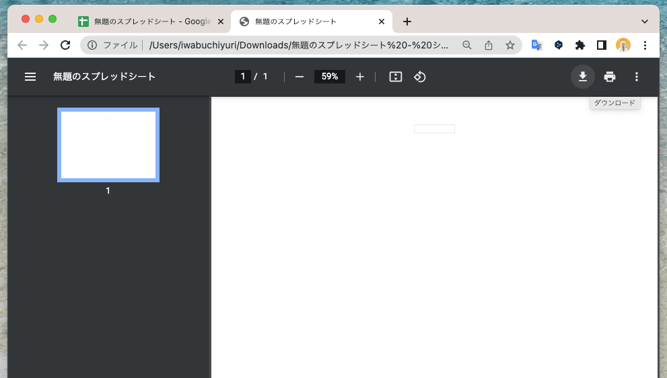Share this page via share icon
Screen dimensions: 667x378
point(489,45)
